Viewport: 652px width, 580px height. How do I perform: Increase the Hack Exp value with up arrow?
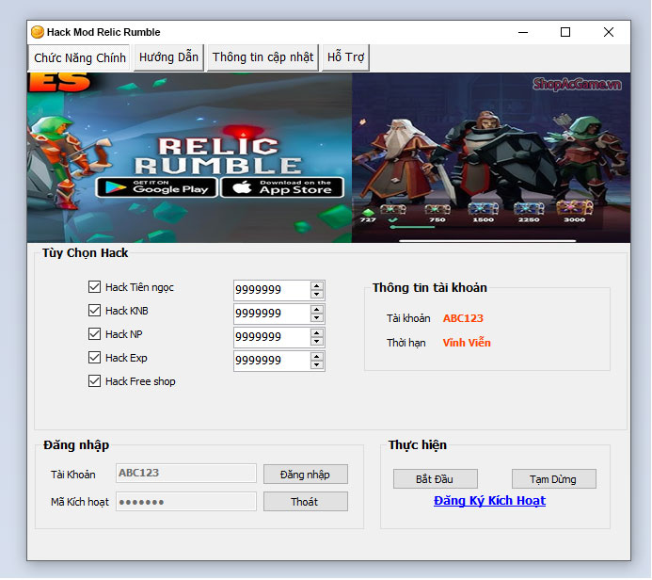(x=316, y=357)
